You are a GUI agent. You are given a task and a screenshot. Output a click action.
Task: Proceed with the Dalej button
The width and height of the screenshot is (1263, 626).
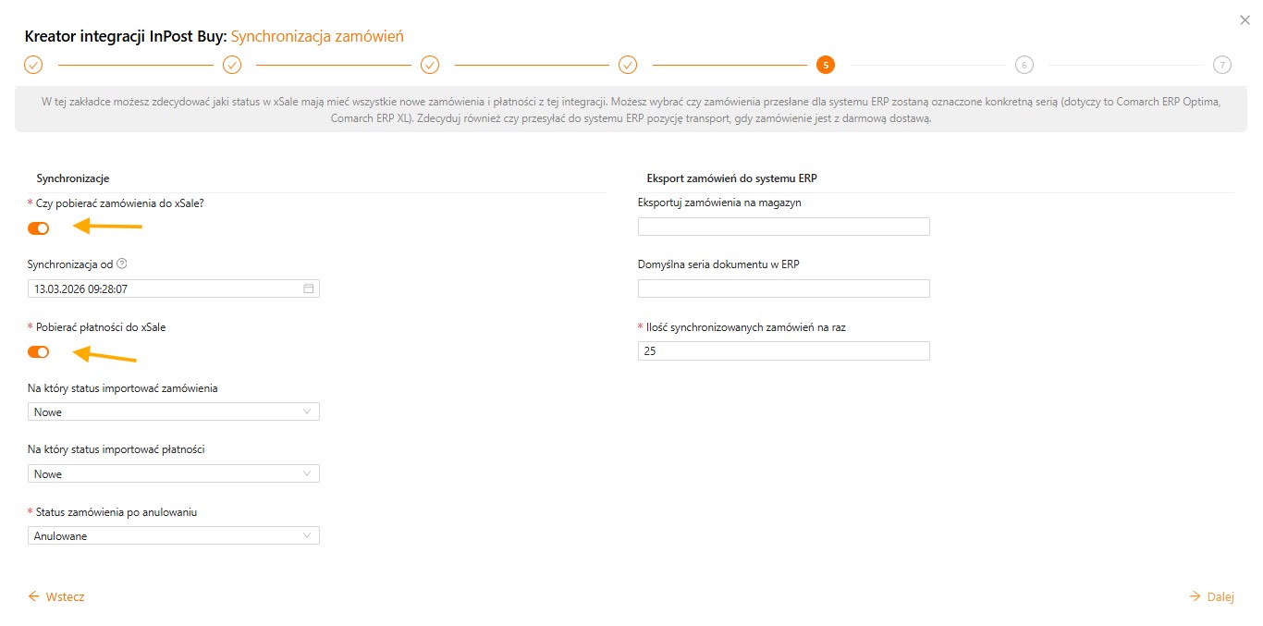pyautogui.click(x=1211, y=596)
